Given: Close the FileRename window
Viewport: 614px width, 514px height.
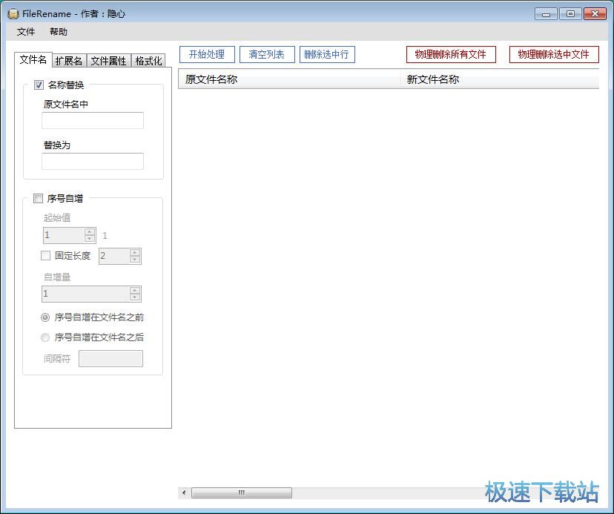Looking at the screenshot, I should 595,14.
